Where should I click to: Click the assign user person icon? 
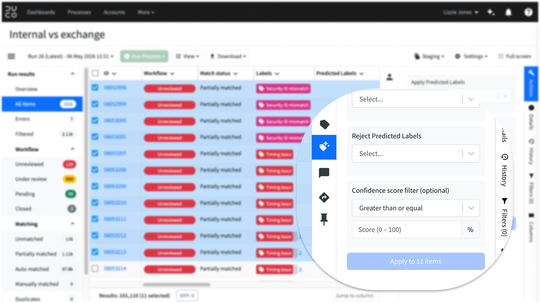click(389, 77)
